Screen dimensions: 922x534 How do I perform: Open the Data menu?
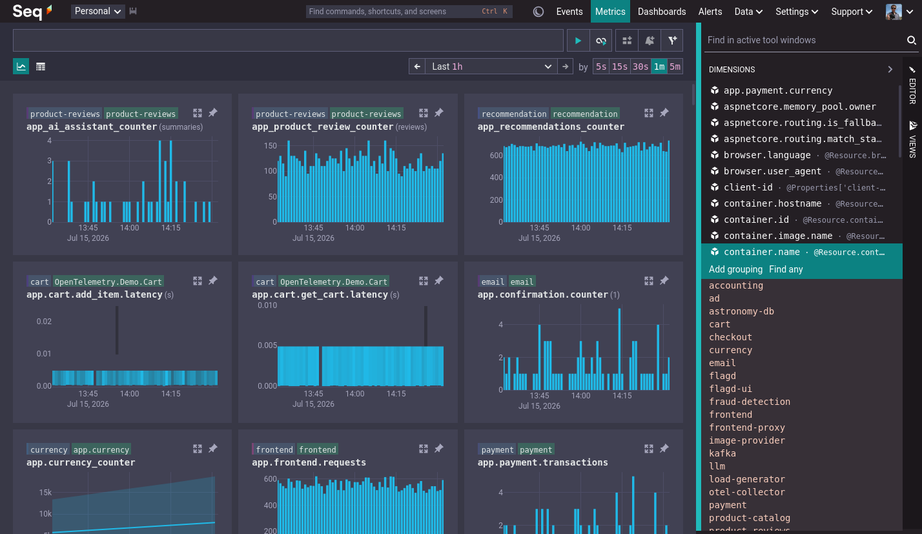[748, 12]
